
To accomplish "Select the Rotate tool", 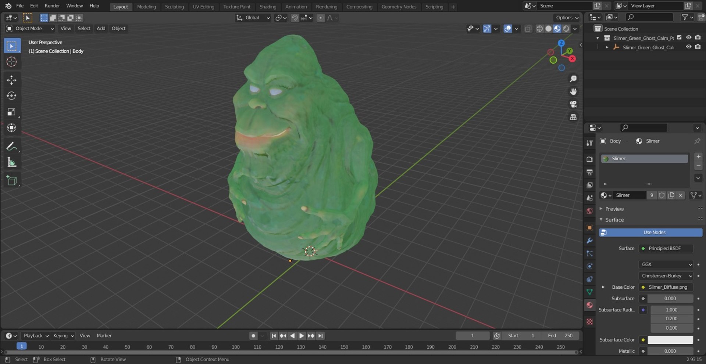I will [x=12, y=96].
